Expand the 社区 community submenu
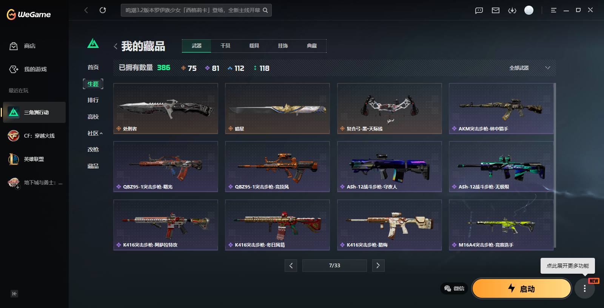Image resolution: width=604 pixels, height=308 pixels. coord(95,133)
